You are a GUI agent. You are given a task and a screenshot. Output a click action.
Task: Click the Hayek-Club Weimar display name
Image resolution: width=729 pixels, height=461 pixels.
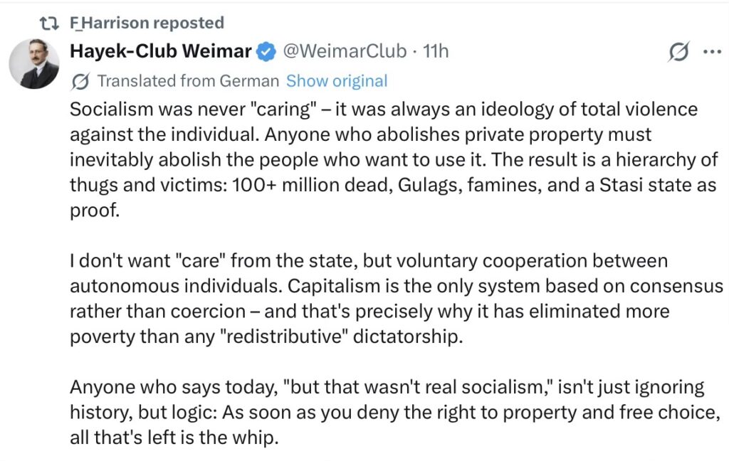160,51
